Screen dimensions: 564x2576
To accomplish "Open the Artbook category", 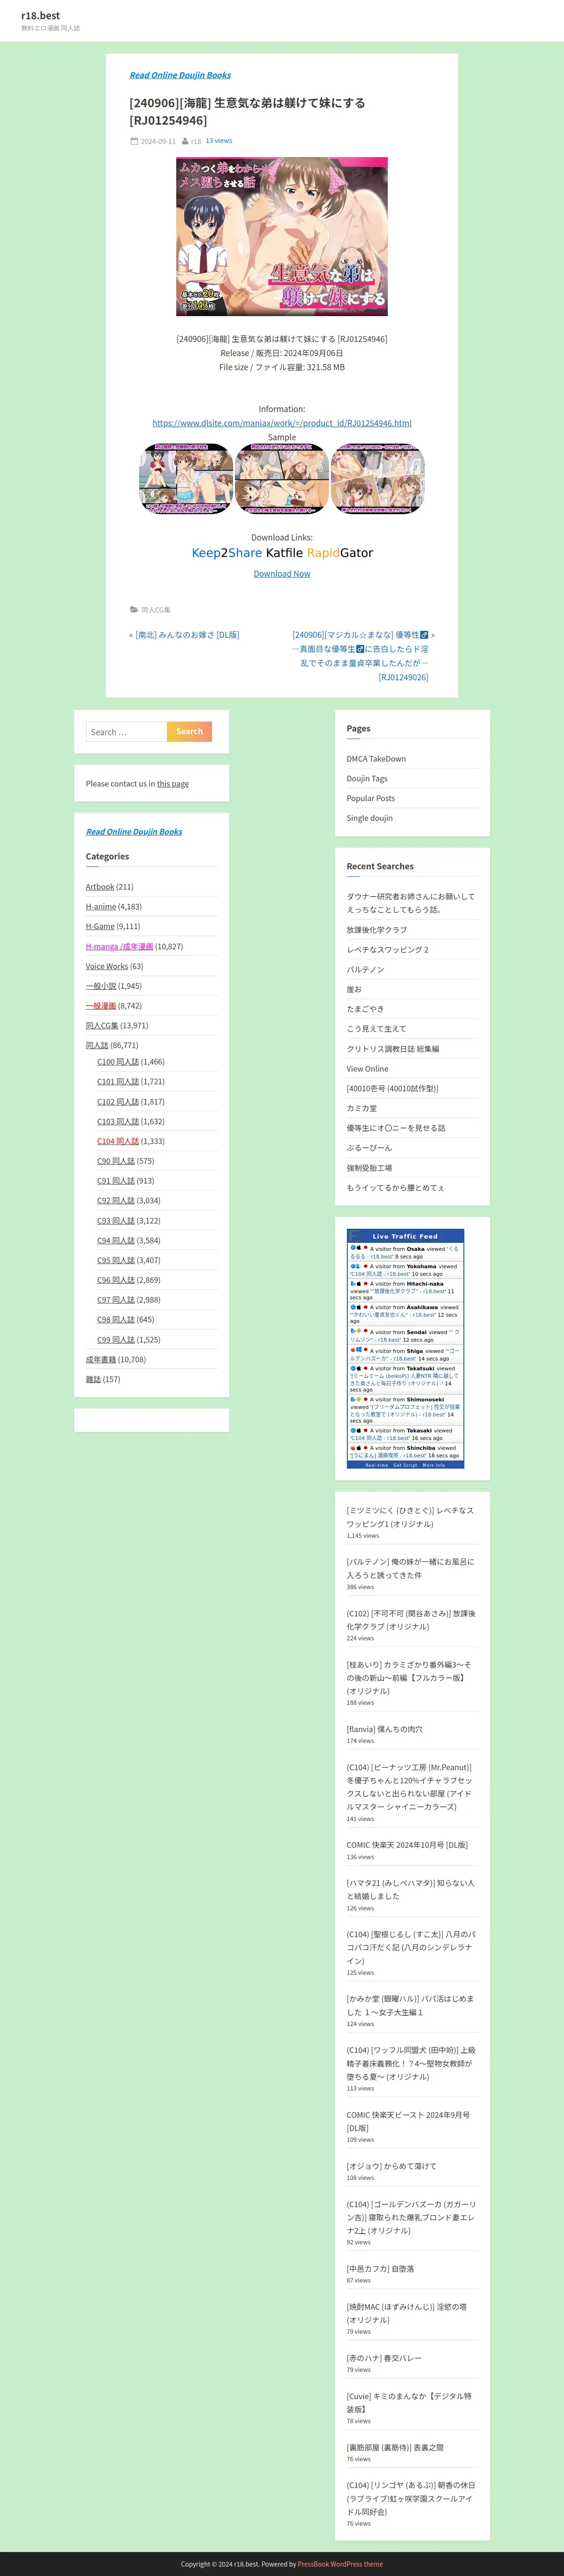I will (100, 887).
